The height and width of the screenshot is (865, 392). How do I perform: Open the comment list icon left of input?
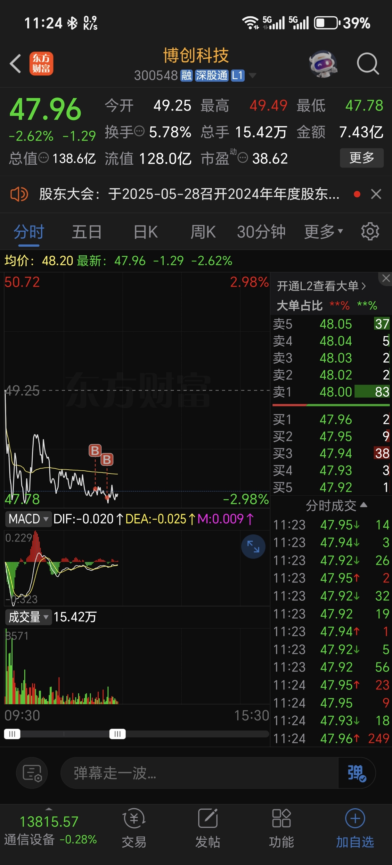32,773
